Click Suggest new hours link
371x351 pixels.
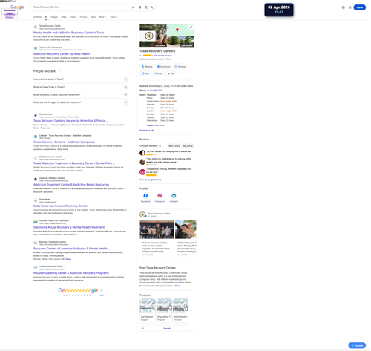coord(156,125)
